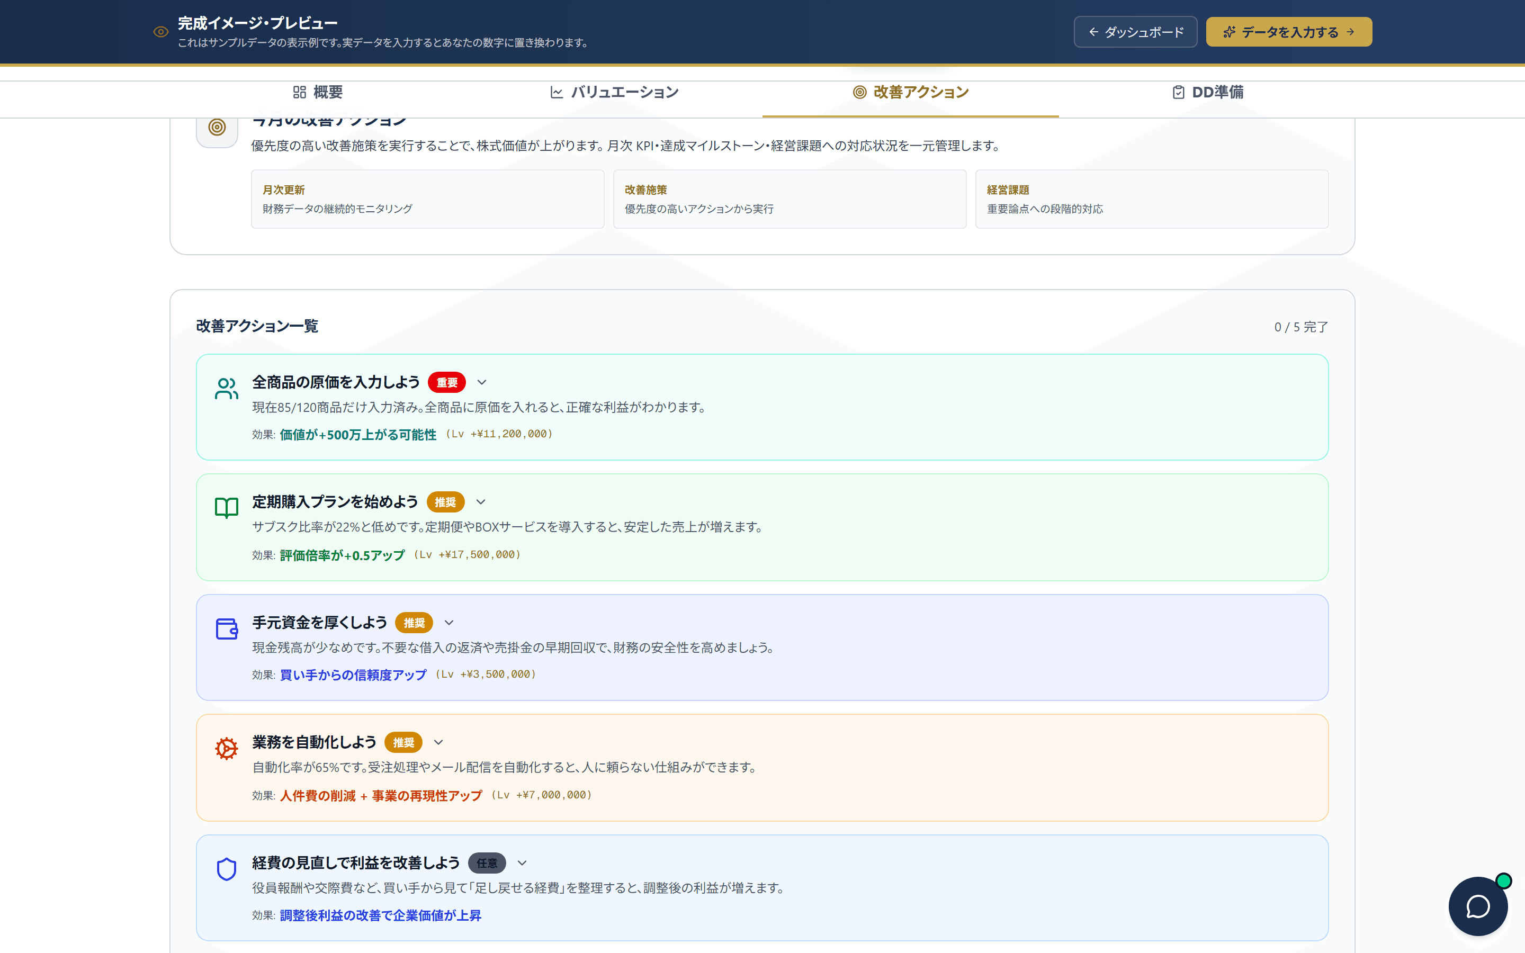Image resolution: width=1525 pixels, height=953 pixels.
Task: Click the wallet icon on 手元資金を厚くしよう card
Action: pos(226,628)
